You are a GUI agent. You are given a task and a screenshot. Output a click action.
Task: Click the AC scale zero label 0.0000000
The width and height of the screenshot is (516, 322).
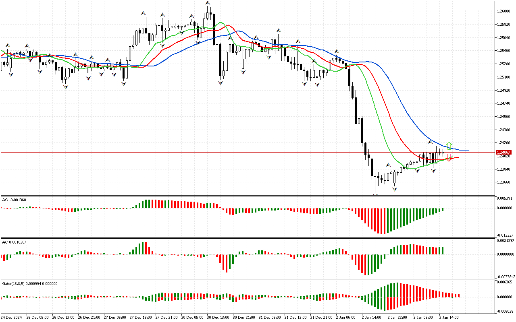point(506,254)
